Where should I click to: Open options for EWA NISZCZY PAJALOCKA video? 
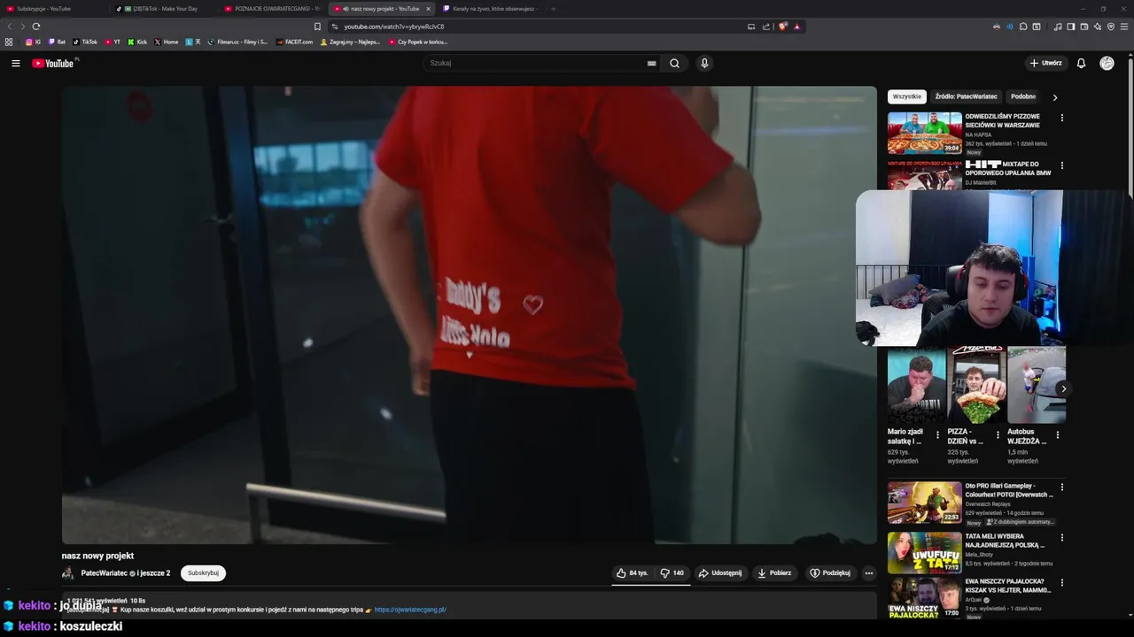(x=1062, y=583)
